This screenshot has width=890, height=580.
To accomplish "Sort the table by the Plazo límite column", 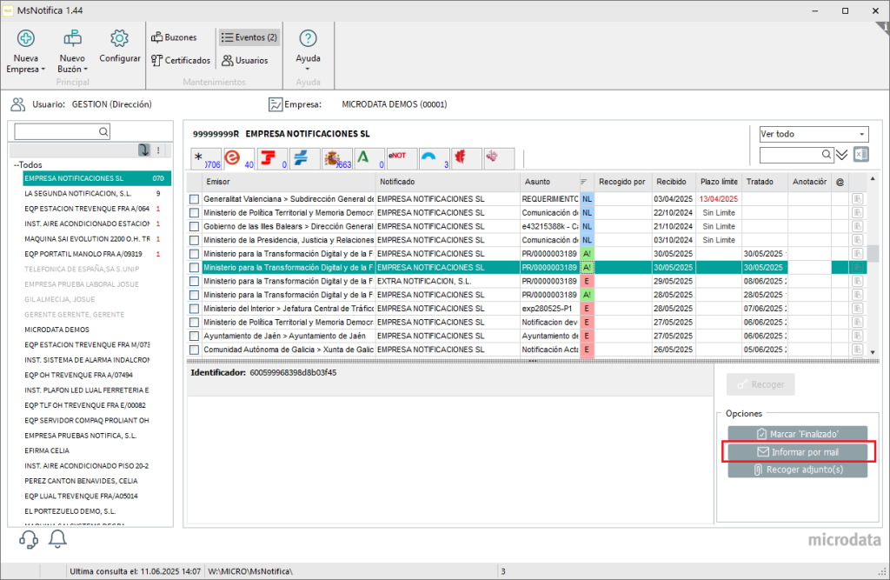I will [719, 182].
